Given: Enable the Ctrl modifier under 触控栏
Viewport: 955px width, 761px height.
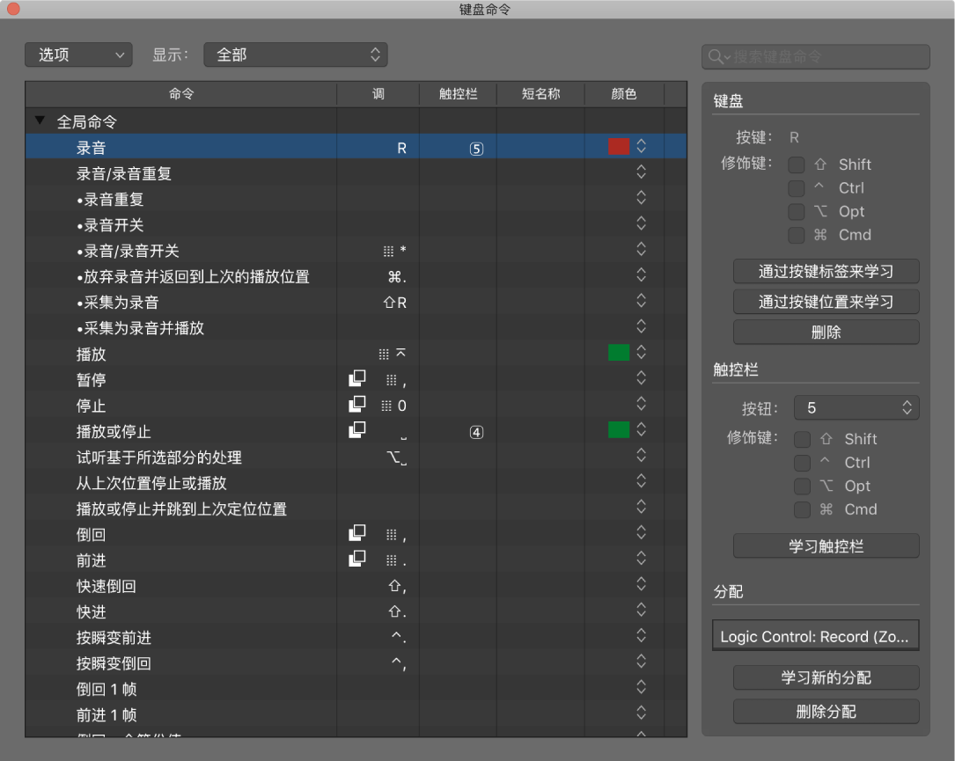Looking at the screenshot, I should (x=802, y=462).
